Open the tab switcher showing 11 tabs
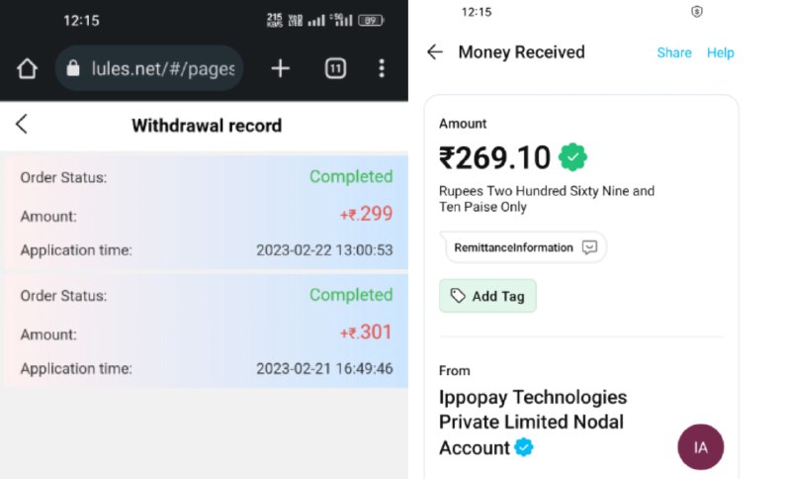Viewport: 791px width, 479px height. click(x=335, y=68)
